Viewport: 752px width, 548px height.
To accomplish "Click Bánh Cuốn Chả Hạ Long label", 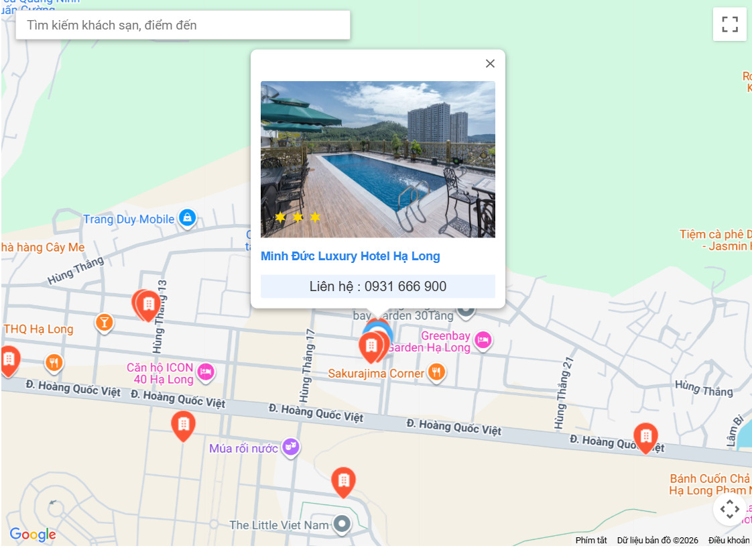I will click(710, 485).
